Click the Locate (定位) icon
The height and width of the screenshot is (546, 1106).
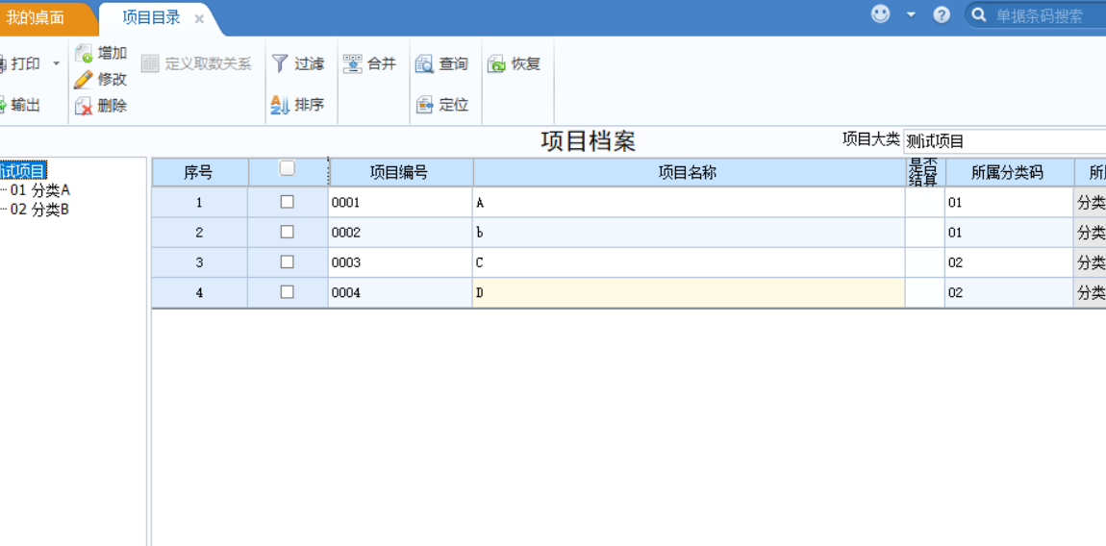click(x=424, y=106)
